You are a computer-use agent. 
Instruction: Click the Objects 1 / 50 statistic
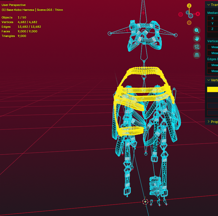(14, 17)
